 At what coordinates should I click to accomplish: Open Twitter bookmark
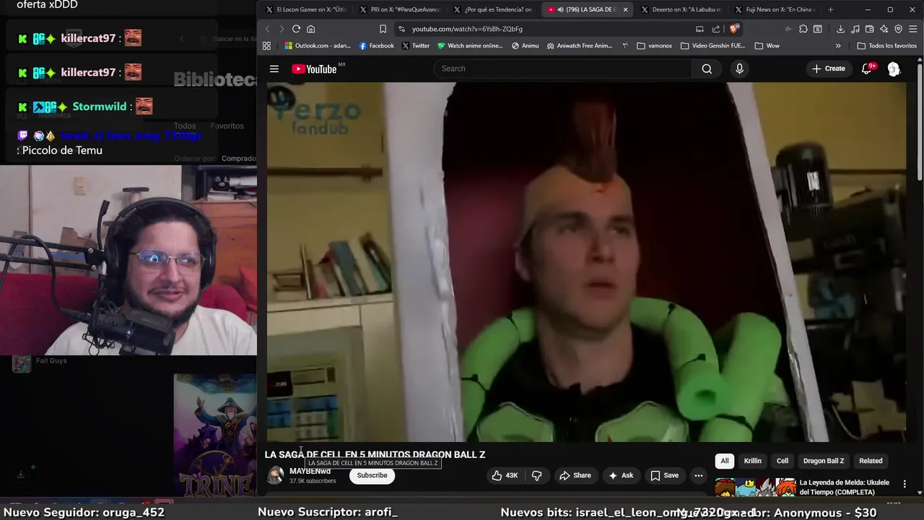[415, 45]
